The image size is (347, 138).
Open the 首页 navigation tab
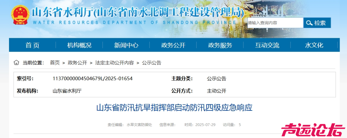(32, 45)
